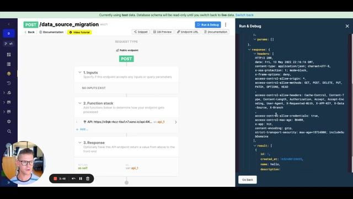Click the 'content-type: application/json' header line
This screenshot has height=199, width=353.
click(293, 66)
